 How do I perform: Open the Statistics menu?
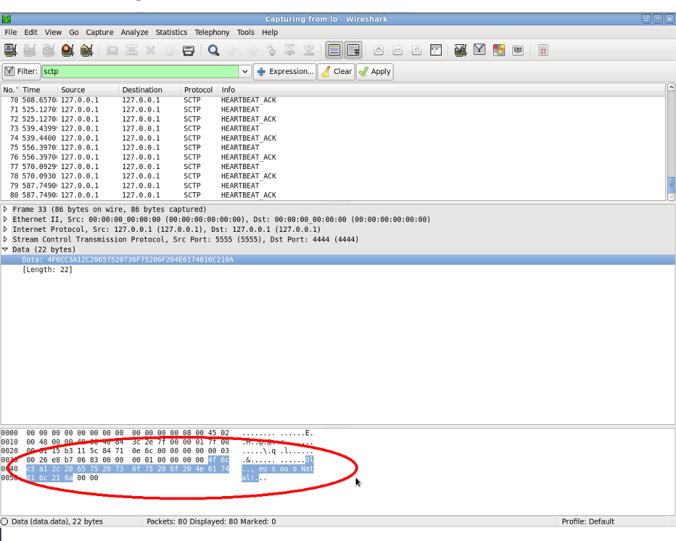[171, 32]
